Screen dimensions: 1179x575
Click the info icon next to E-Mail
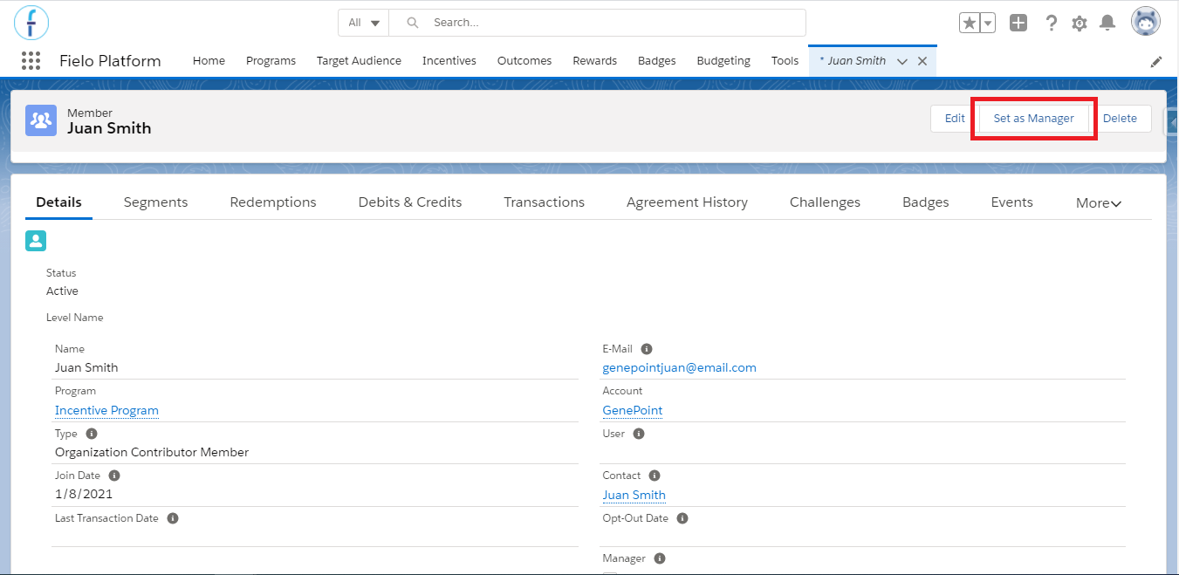(647, 349)
